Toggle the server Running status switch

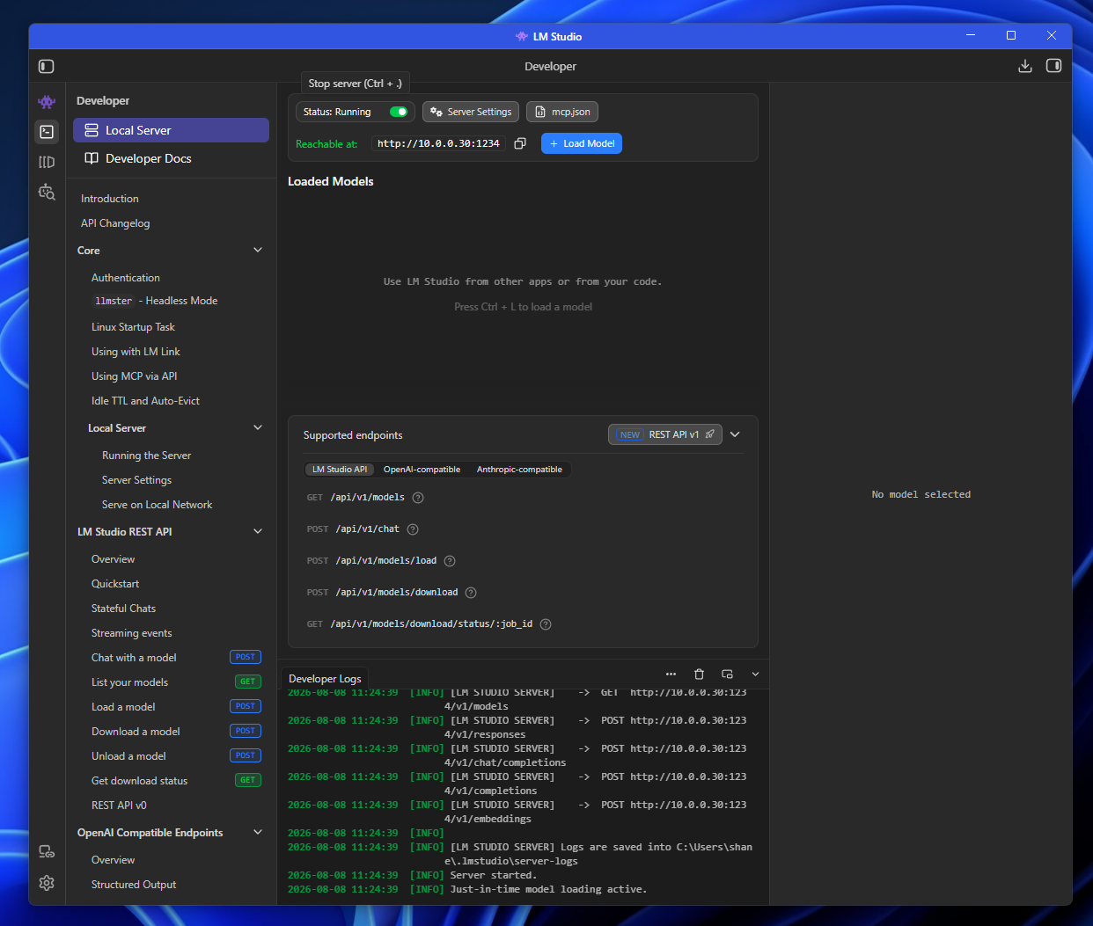399,112
